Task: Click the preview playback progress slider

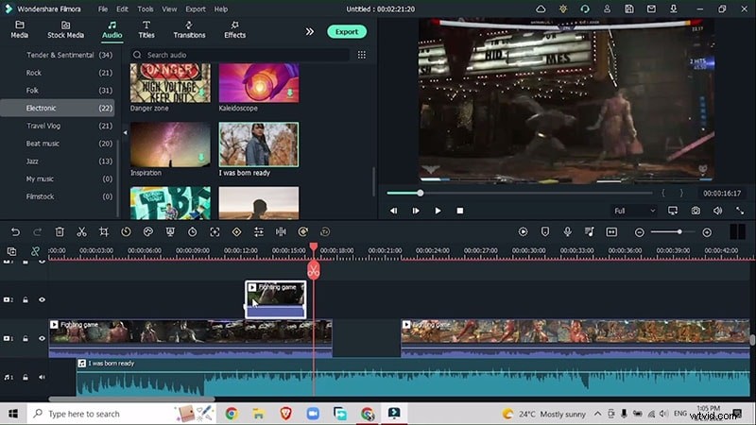Action: (x=519, y=194)
